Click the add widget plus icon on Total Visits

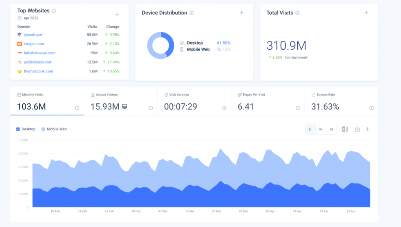point(366,13)
